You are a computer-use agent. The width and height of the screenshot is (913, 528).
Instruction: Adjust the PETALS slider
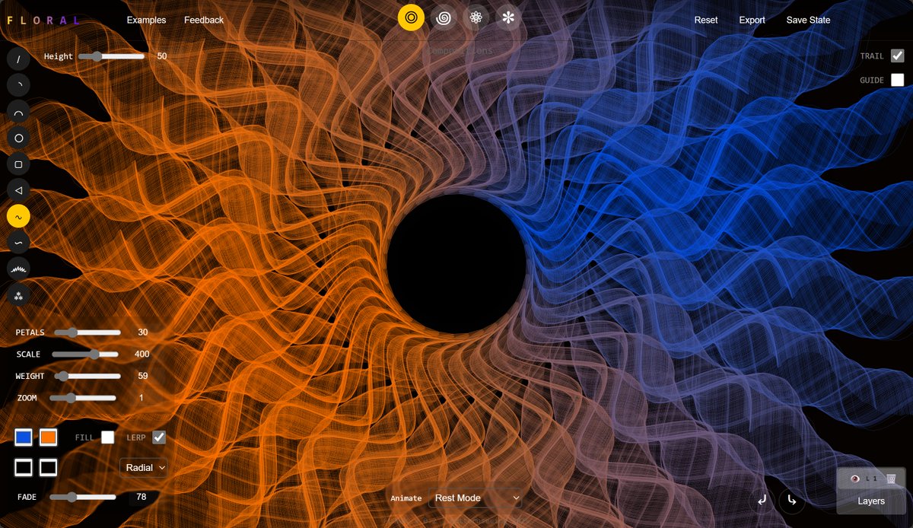point(87,332)
